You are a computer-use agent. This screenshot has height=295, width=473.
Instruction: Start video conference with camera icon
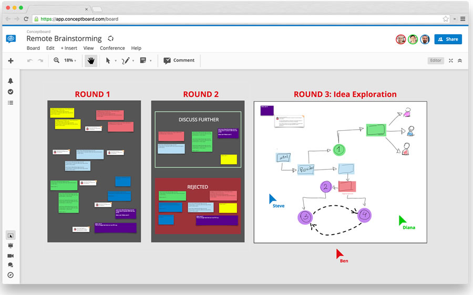click(x=11, y=256)
